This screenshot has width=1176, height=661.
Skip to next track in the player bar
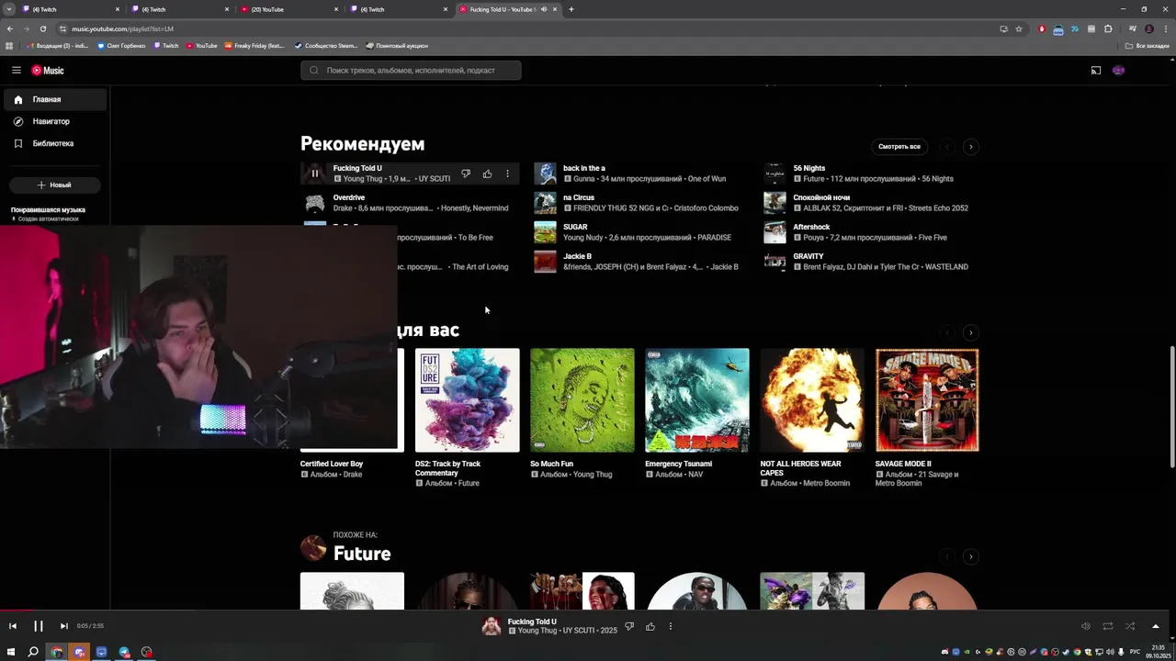coord(63,626)
